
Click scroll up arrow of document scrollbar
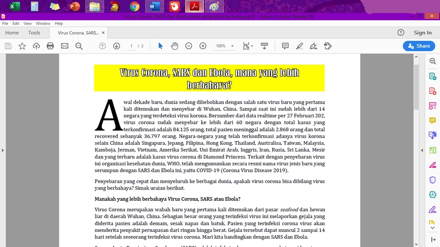(x=416, y=57)
